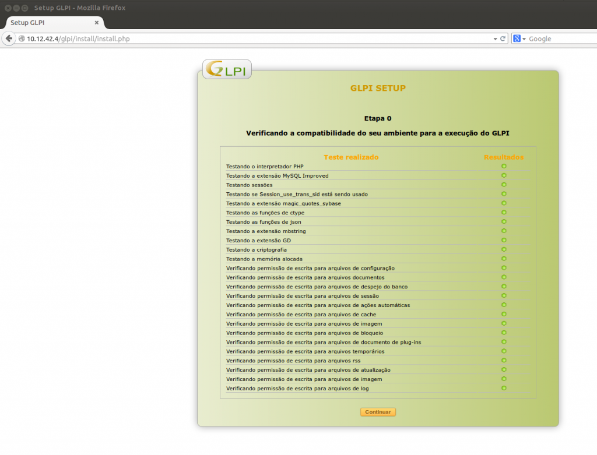Viewport: 597px width, 455px height.
Task: Click green status icon for arquivos temporários
Action: tap(504, 351)
